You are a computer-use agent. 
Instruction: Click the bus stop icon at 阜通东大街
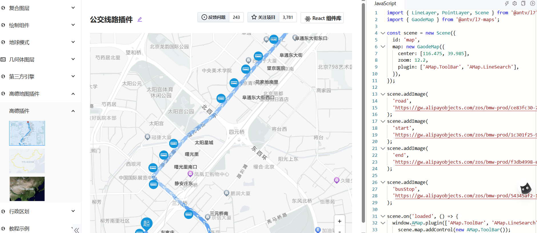258,56
